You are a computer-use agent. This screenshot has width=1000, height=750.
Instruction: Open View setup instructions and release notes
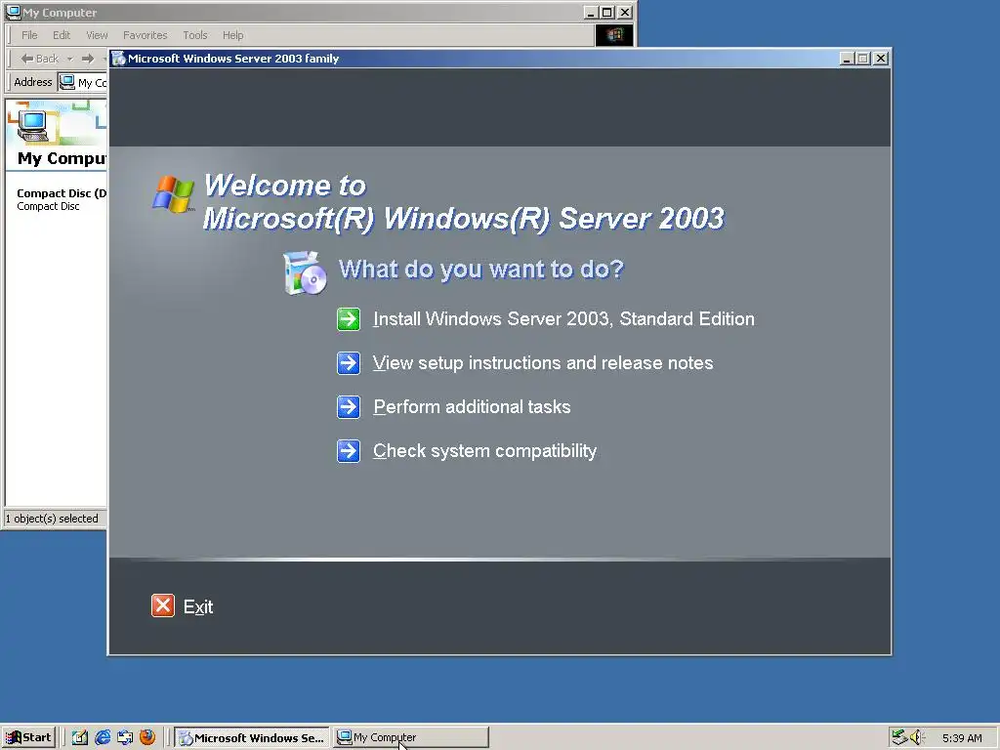pyautogui.click(x=543, y=363)
